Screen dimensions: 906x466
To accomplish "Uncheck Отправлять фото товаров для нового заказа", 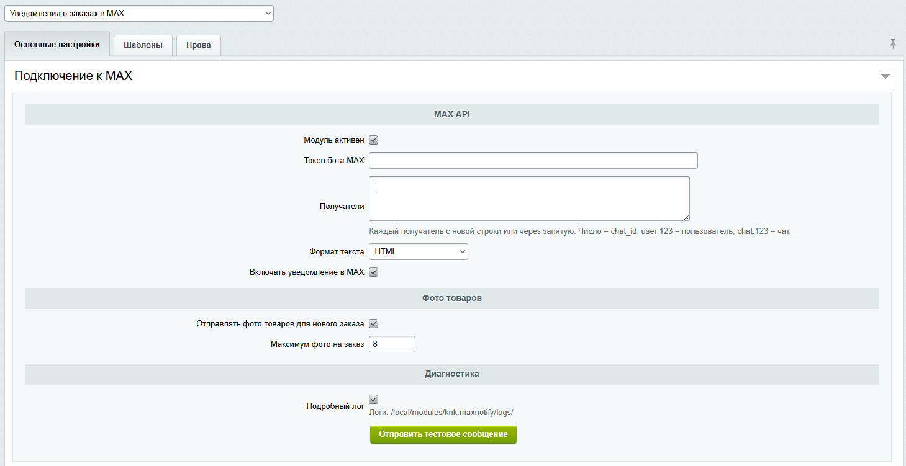I will [374, 323].
